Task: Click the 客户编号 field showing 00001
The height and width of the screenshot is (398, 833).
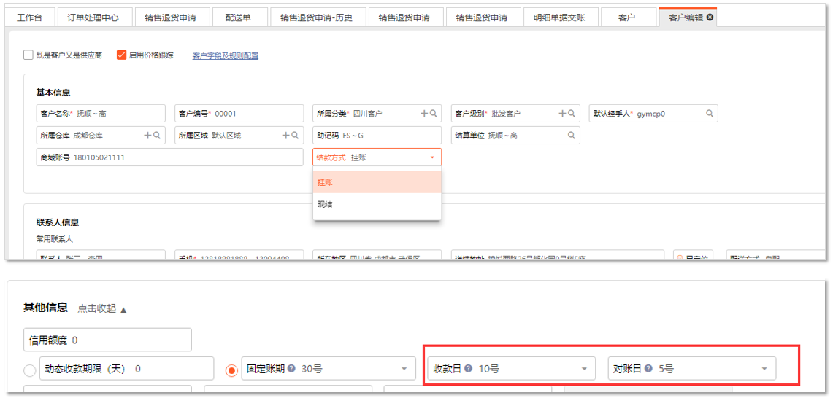Action: (x=239, y=114)
